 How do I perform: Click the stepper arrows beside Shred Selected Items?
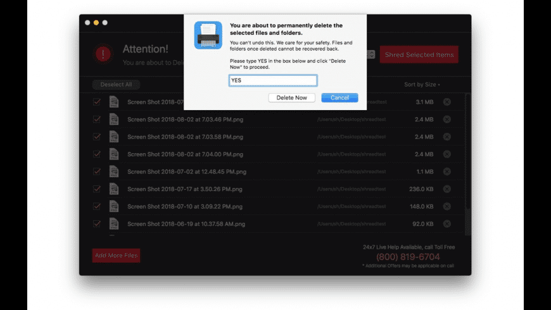[371, 54]
